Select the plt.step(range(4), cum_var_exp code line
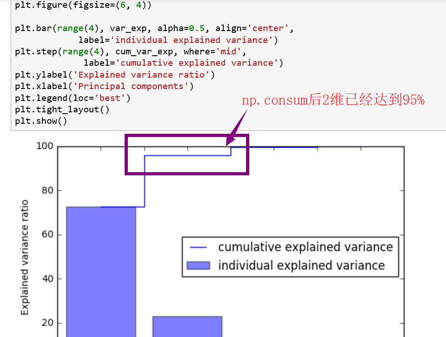The image size is (446, 337). (131, 52)
